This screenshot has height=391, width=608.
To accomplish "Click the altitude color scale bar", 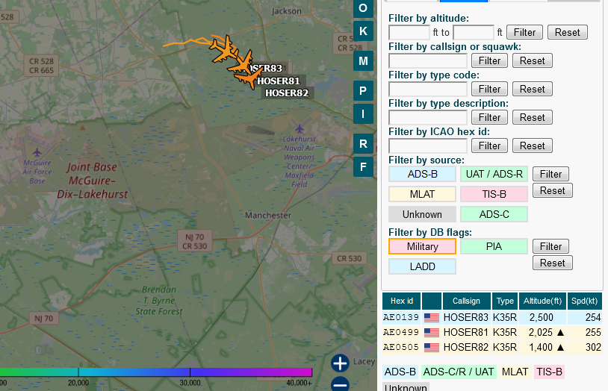I will pyautogui.click(x=156, y=372).
